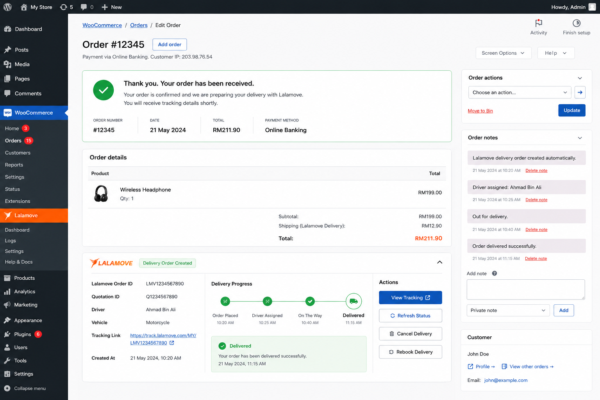Click View Tracking button
Screen dimensions: 600x400
point(411,298)
